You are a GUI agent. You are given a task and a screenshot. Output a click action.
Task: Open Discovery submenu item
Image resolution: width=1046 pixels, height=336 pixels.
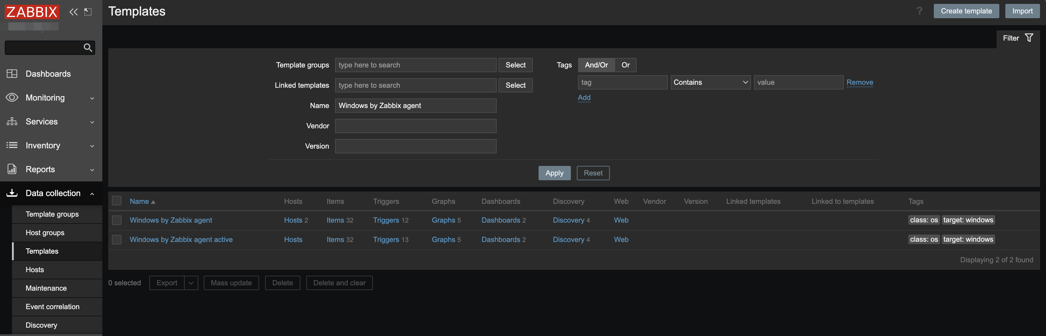coord(57,325)
